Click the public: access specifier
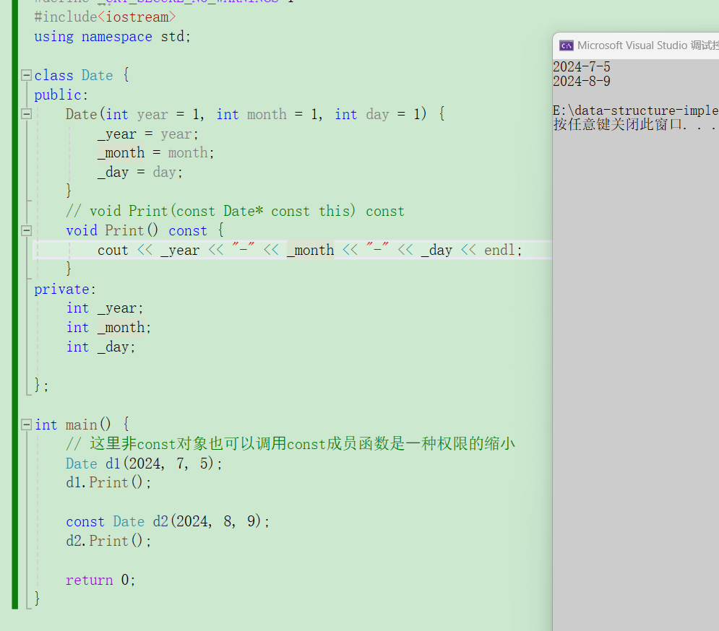719x631 pixels. tap(61, 95)
